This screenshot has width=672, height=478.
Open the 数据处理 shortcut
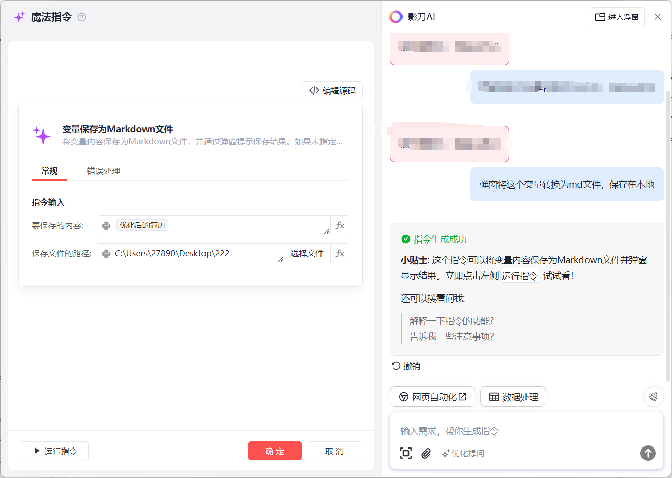pyautogui.click(x=513, y=397)
